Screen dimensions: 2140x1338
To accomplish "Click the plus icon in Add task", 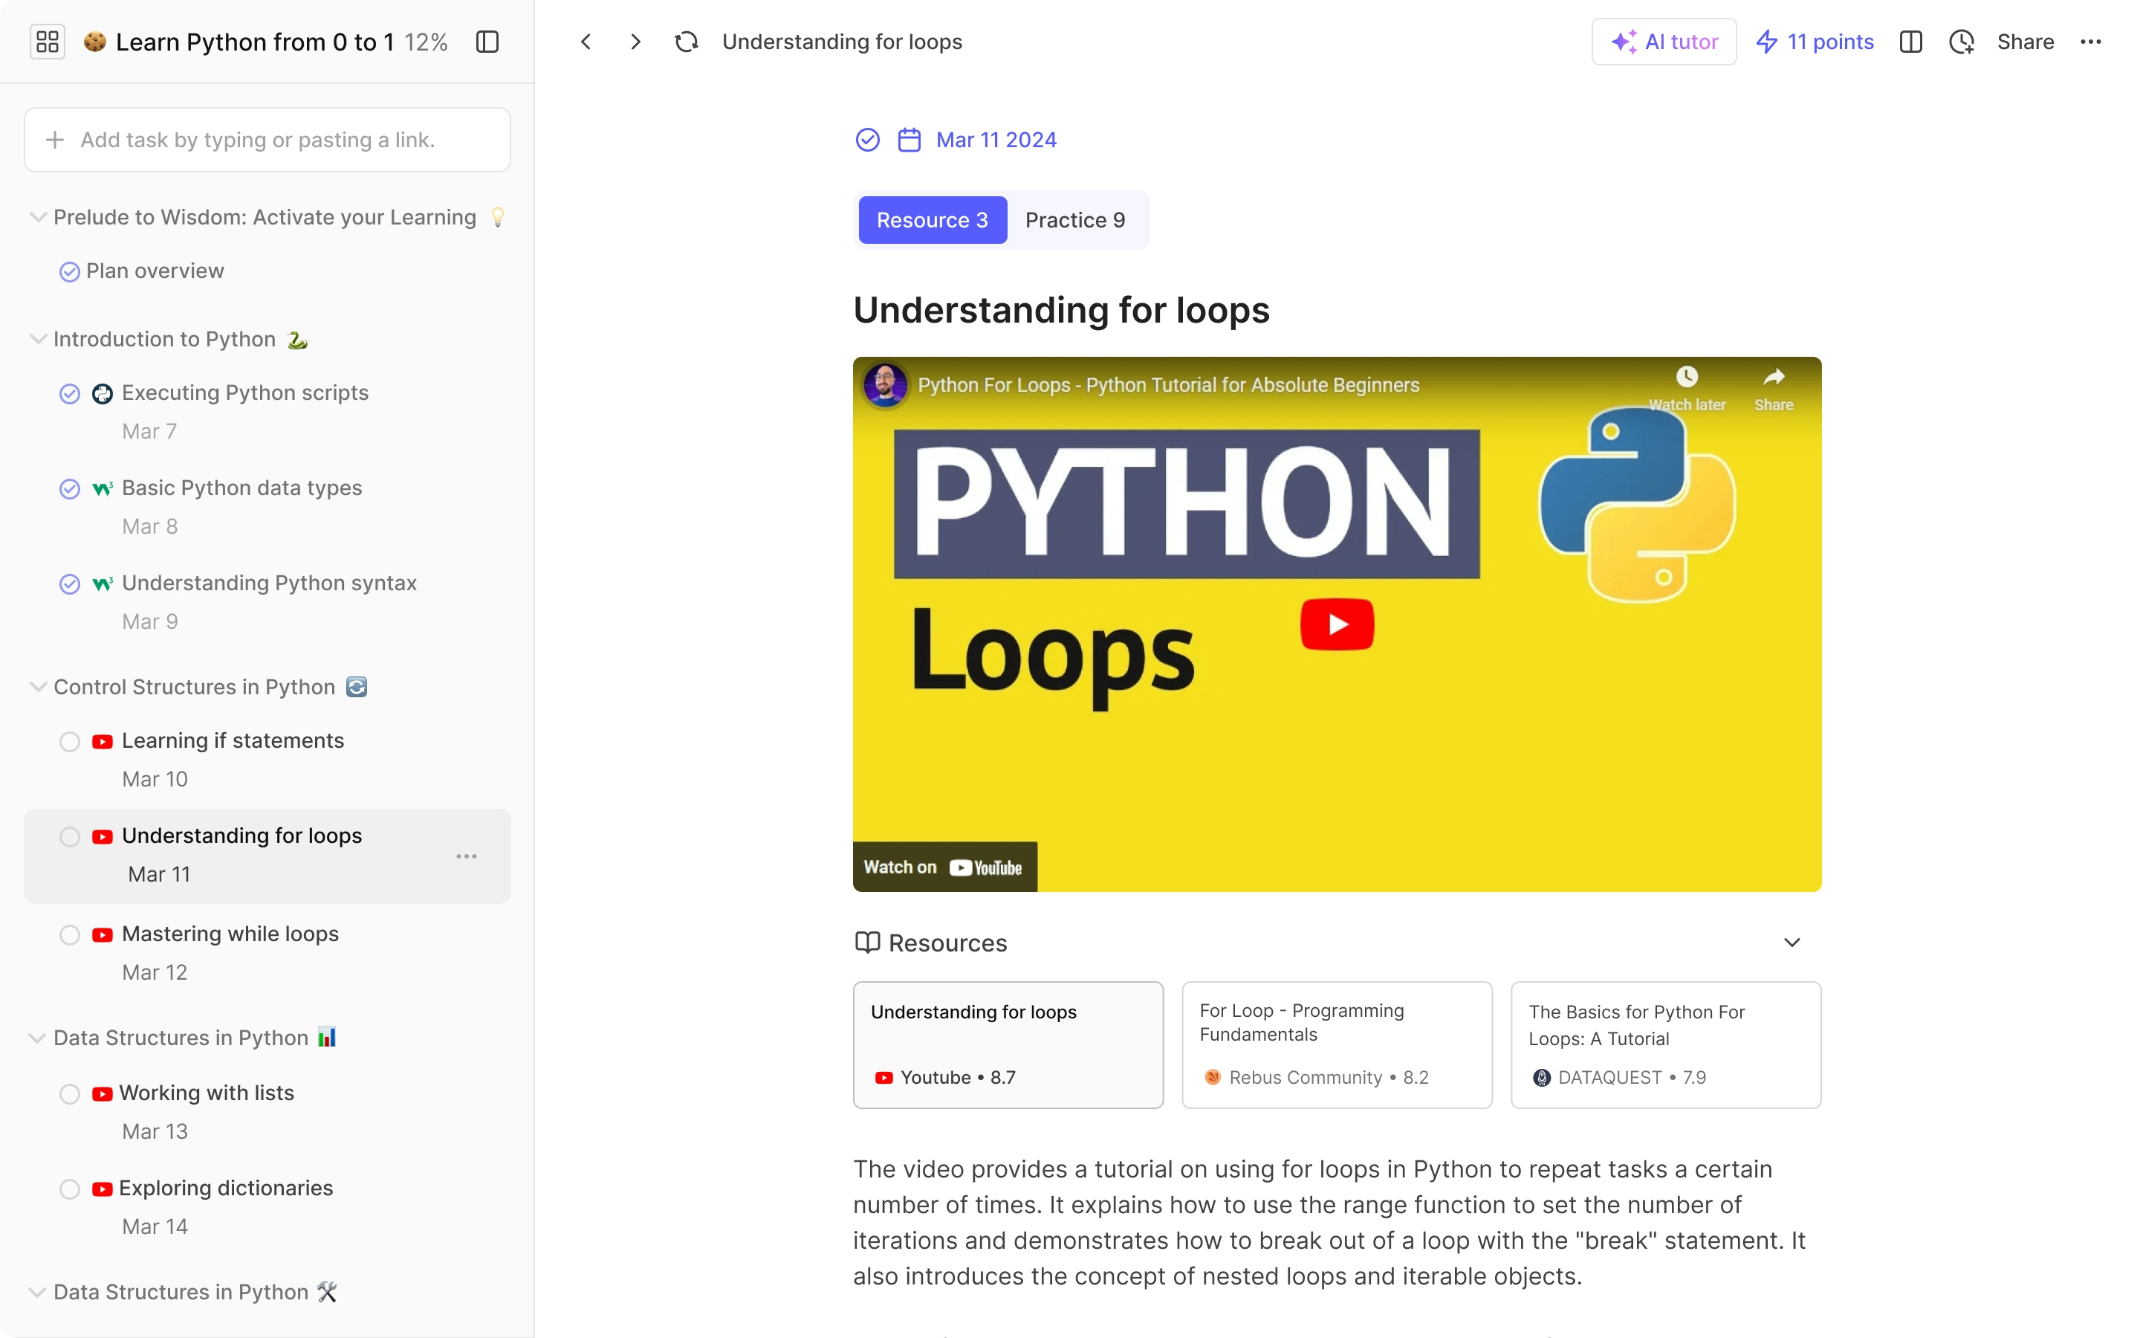I will (55, 140).
